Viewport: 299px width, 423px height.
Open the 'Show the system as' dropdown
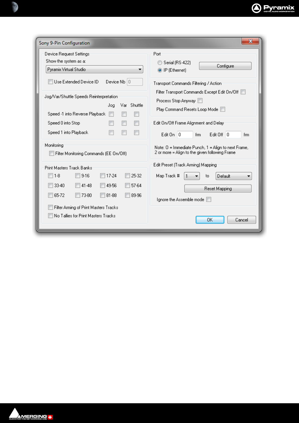(x=94, y=69)
